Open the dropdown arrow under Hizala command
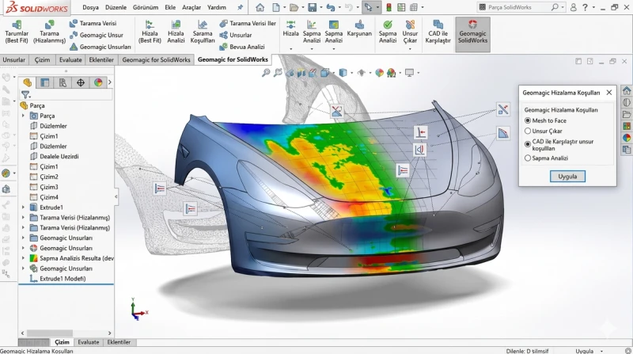This screenshot has height=354, width=633. pyautogui.click(x=290, y=49)
